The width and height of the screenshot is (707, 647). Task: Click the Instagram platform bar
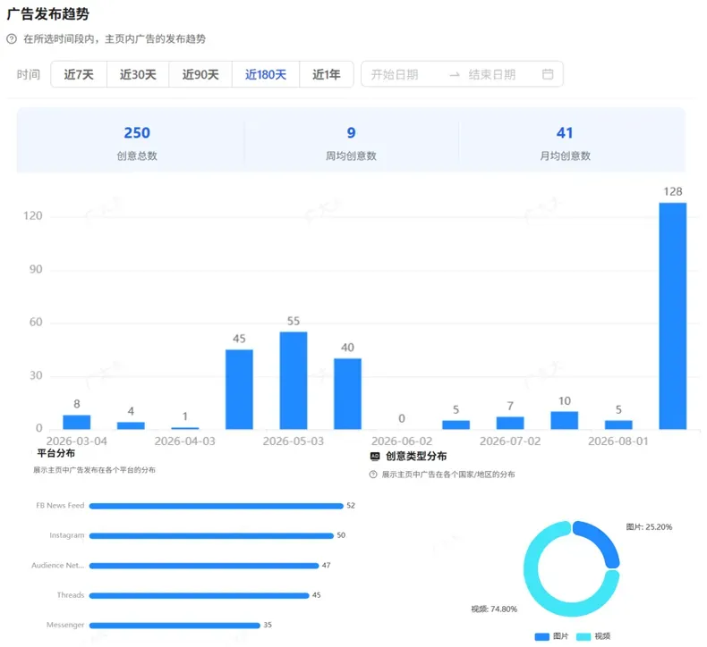(211, 536)
